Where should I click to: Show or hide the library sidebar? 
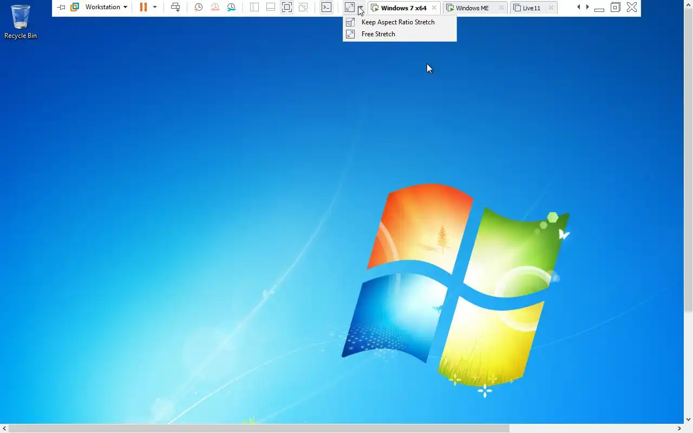(x=254, y=7)
